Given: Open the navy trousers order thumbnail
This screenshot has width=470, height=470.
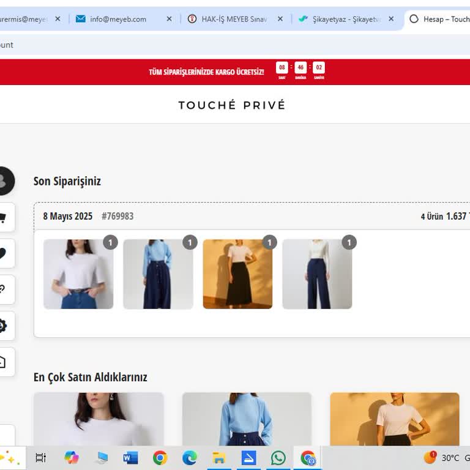Looking at the screenshot, I should coord(317,274).
